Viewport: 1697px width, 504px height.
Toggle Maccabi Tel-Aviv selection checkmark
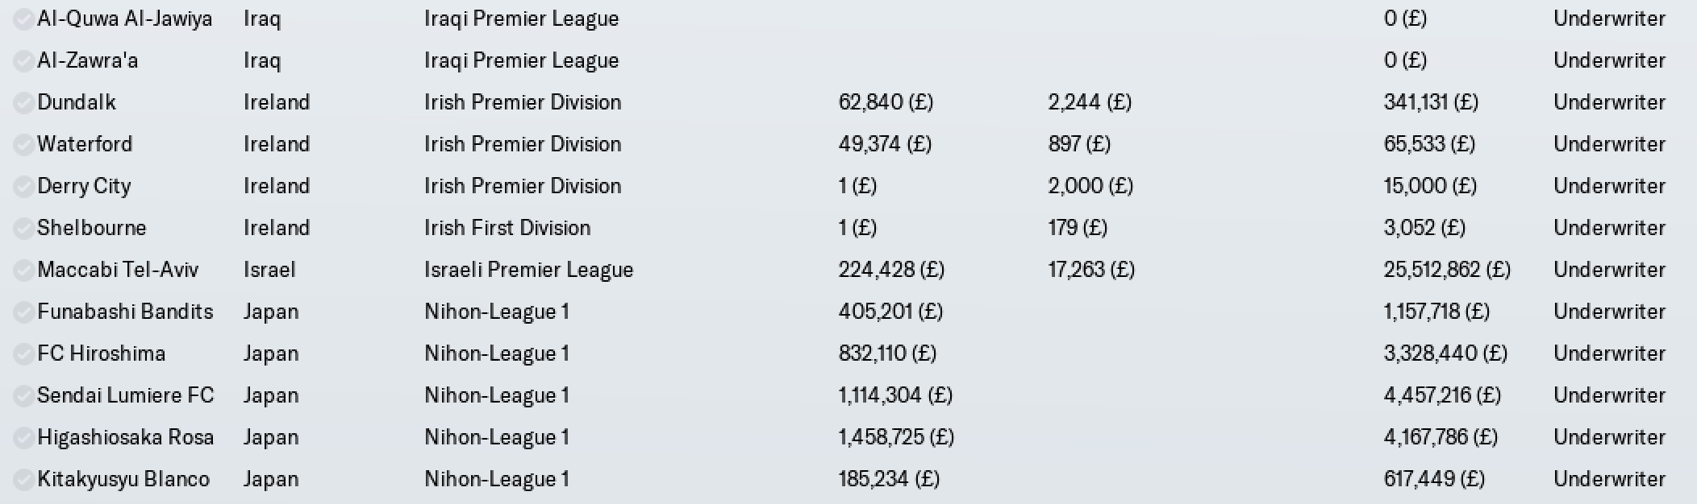coord(23,270)
